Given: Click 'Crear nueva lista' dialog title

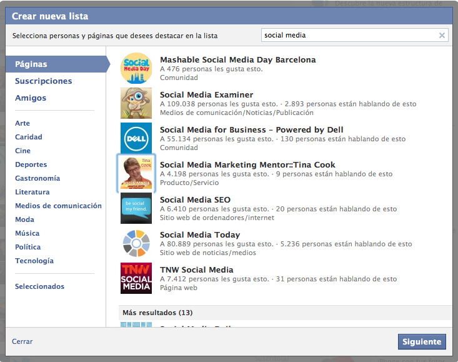Looking at the screenshot, I should 50,16.
